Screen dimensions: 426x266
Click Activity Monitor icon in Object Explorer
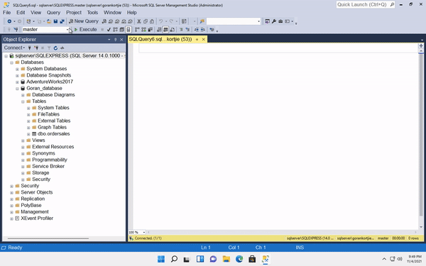pyautogui.click(x=62, y=48)
